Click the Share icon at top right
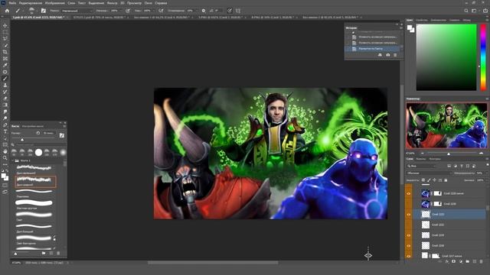Image resolution: width=490 pixels, height=275 pixels. point(485,11)
